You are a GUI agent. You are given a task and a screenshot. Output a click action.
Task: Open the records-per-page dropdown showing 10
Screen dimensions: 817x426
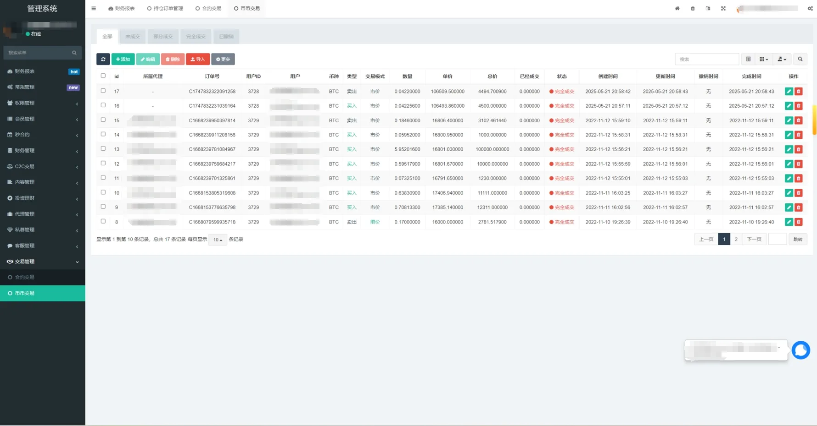pyautogui.click(x=218, y=240)
